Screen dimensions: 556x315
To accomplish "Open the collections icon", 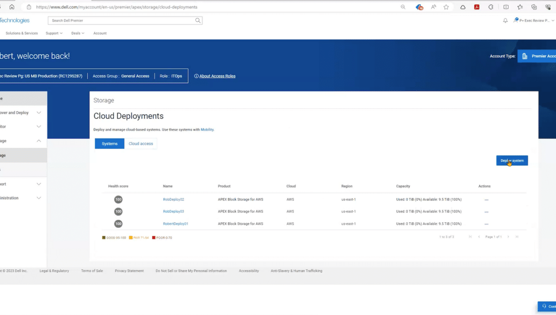I will [x=534, y=7].
